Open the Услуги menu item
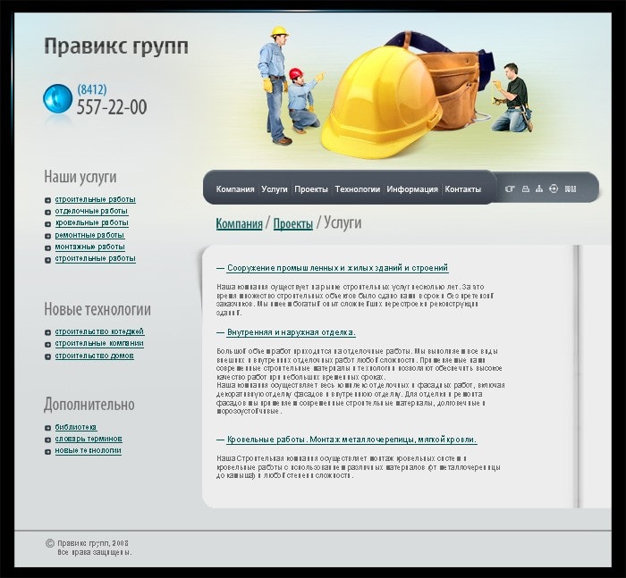 [275, 189]
